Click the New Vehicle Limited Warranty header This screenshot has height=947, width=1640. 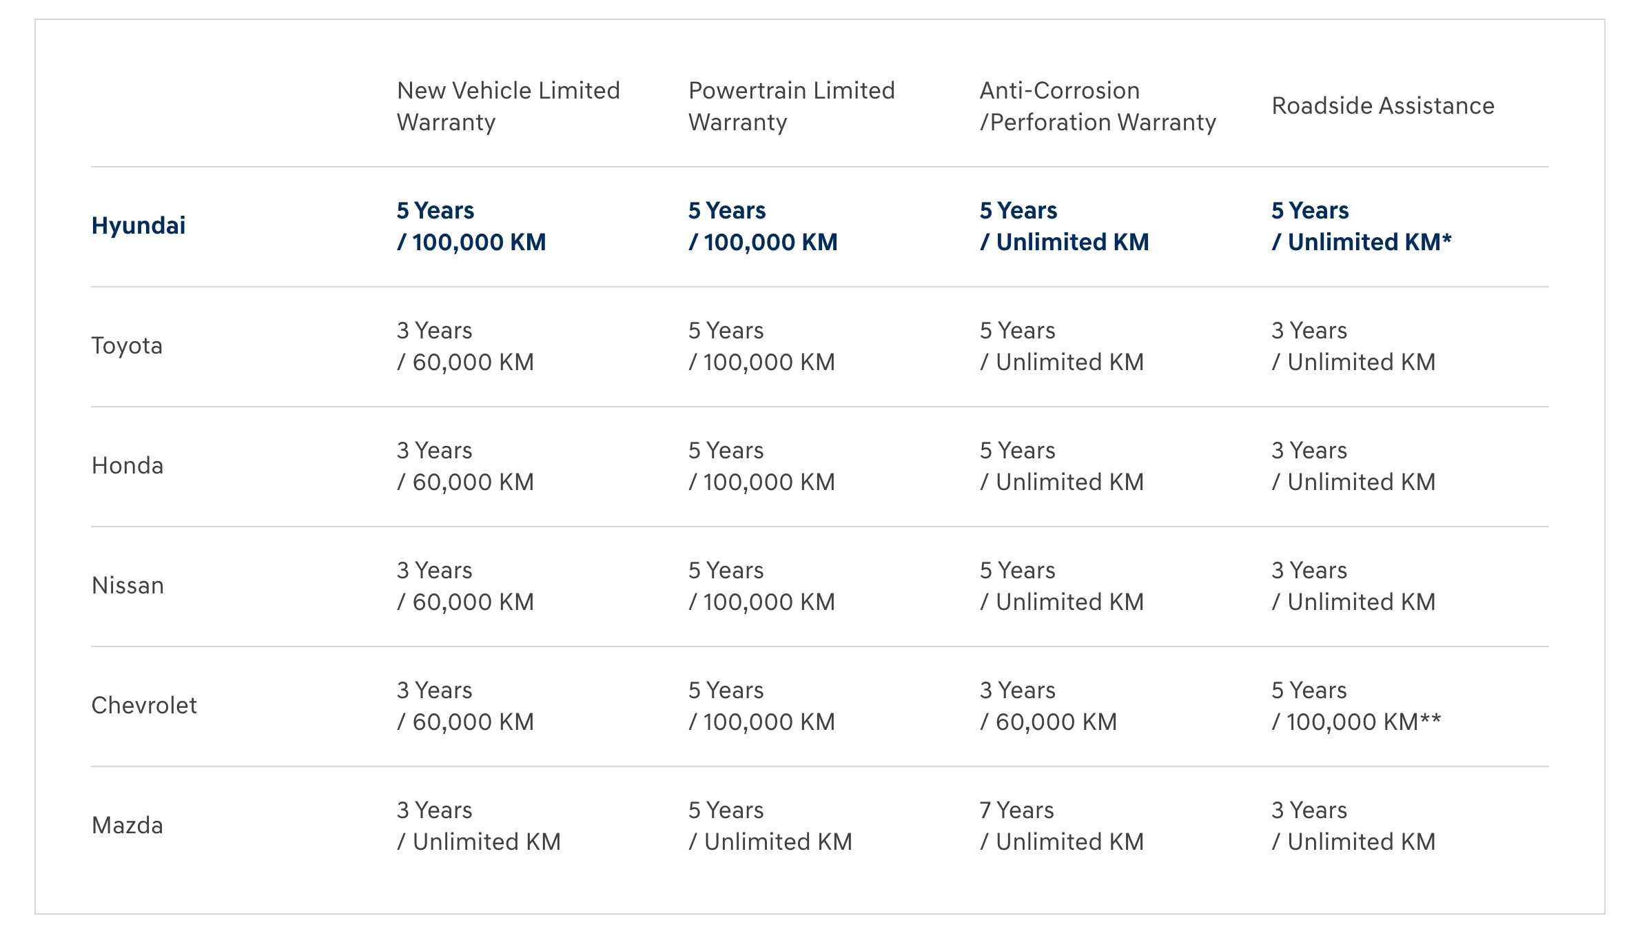509,106
